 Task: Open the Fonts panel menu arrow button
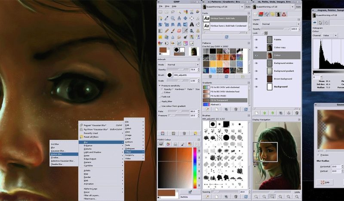(249, 13)
